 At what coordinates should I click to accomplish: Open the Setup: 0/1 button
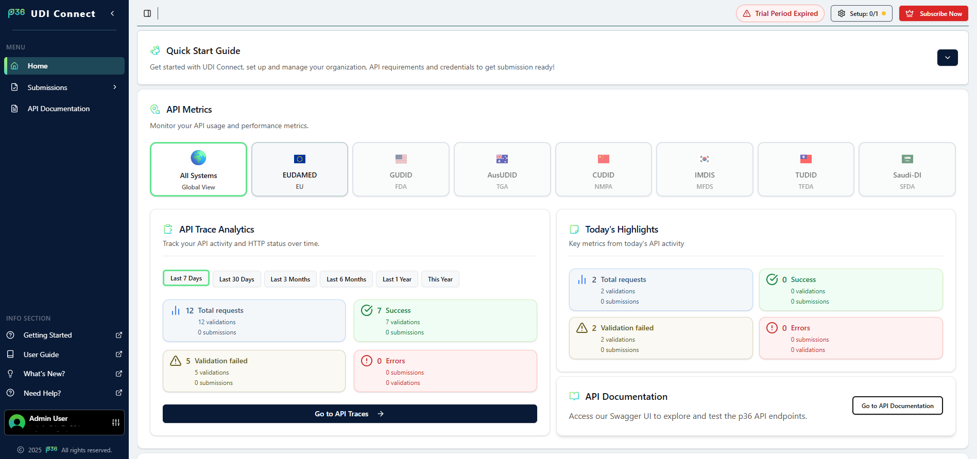pos(862,13)
